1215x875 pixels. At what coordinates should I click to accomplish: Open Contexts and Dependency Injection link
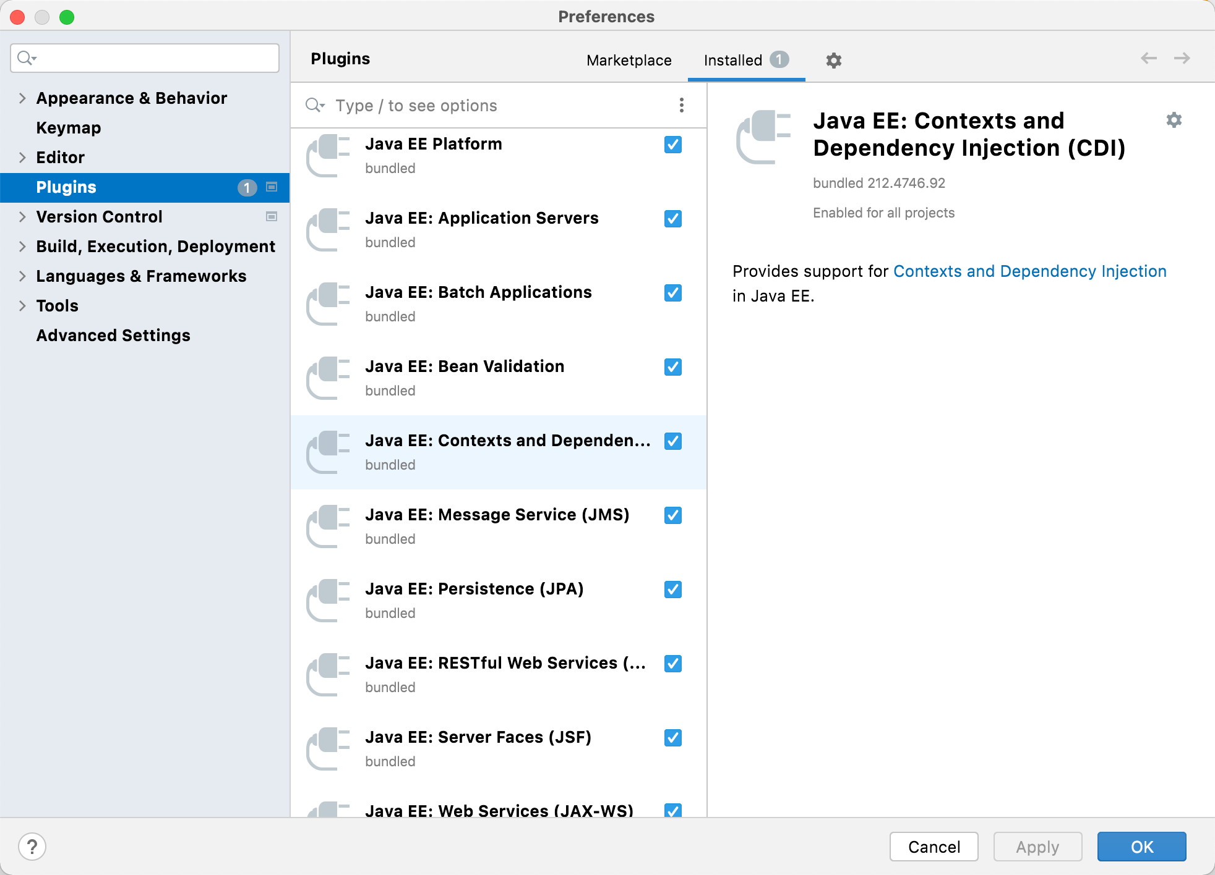tap(1029, 271)
